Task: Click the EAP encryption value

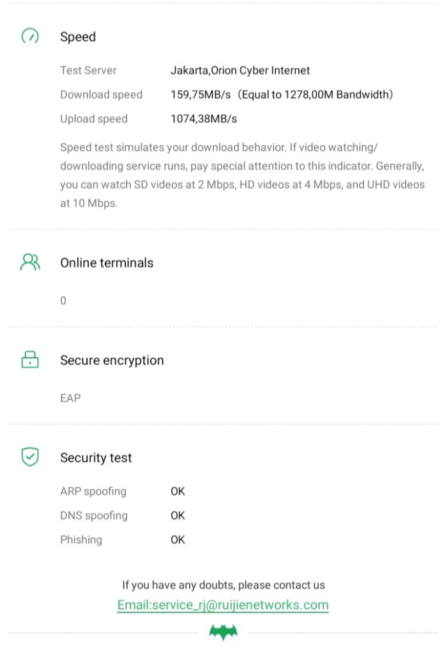Action: coord(70,398)
